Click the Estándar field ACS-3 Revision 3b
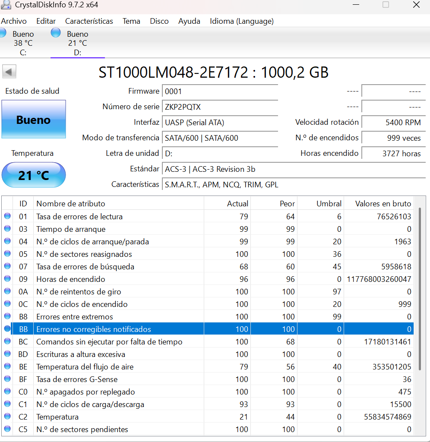The width and height of the screenshot is (430, 442). tap(294, 169)
